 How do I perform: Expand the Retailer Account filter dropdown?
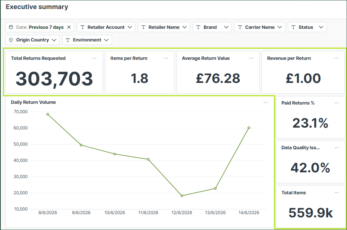click(x=106, y=27)
